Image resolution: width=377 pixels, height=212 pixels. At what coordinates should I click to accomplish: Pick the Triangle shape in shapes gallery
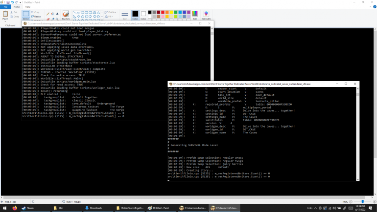tap(98, 13)
